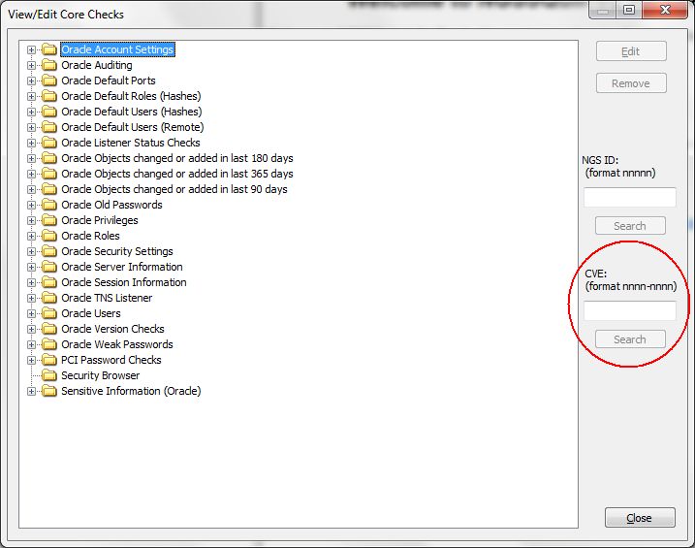This screenshot has width=695, height=548.
Task: Click the Oracle Privileges folder icon
Action: click(49, 220)
